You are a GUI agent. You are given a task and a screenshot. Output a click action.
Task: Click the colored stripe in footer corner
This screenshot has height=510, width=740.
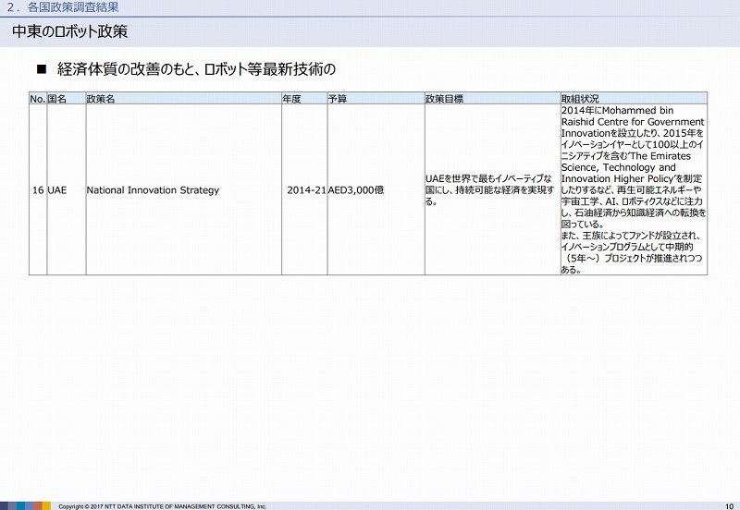point(25,505)
